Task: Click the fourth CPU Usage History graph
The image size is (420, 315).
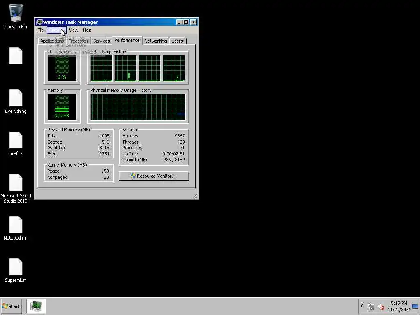Action: [x=174, y=68]
